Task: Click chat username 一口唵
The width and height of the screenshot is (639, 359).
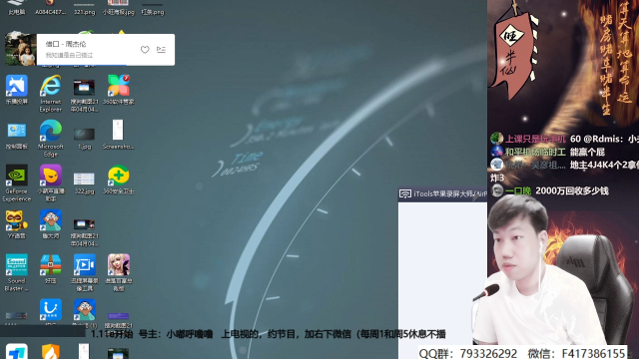Action: click(518, 190)
